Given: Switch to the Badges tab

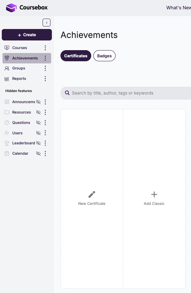Looking at the screenshot, I should click(104, 56).
